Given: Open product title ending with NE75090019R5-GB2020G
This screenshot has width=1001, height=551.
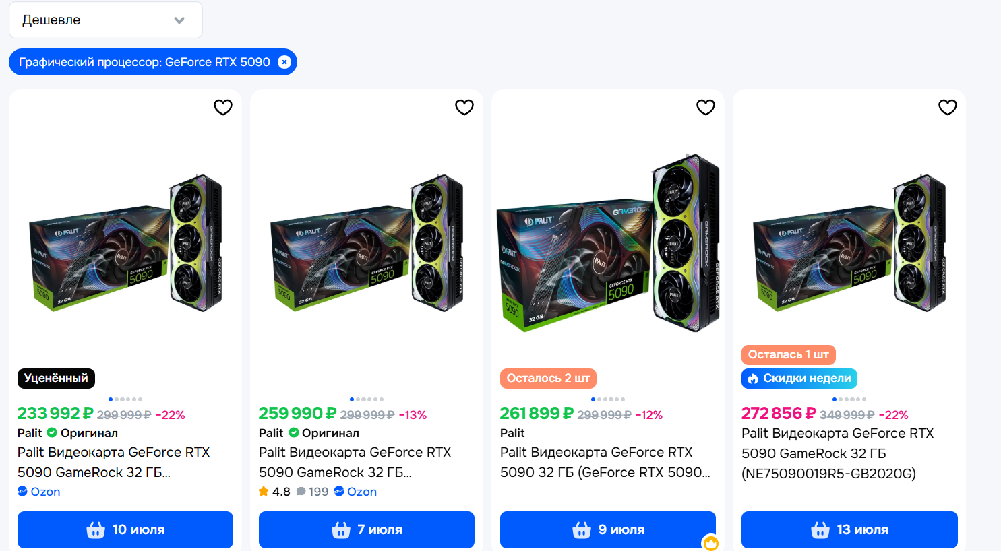Looking at the screenshot, I should (x=838, y=453).
